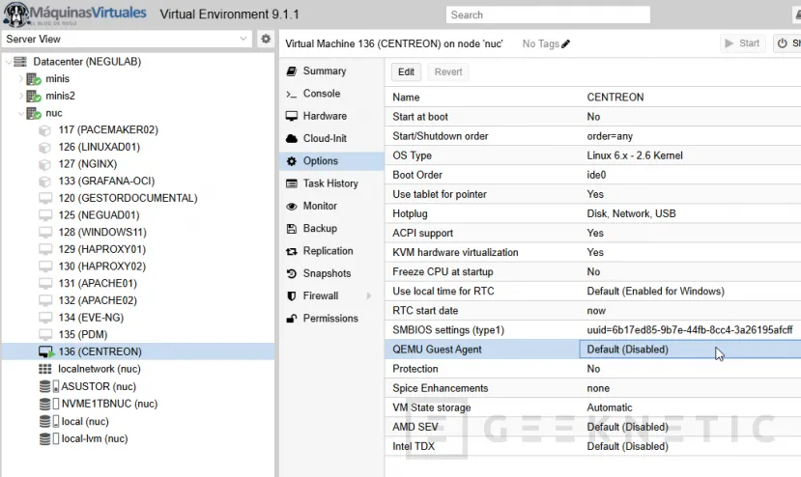The width and height of the screenshot is (801, 477).
Task: Click the minis node icon
Action: coord(34,79)
